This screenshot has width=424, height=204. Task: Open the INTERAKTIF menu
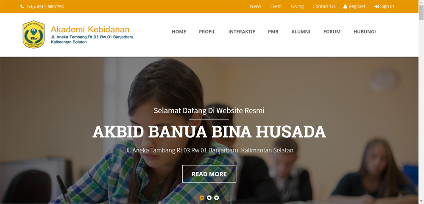(242, 32)
